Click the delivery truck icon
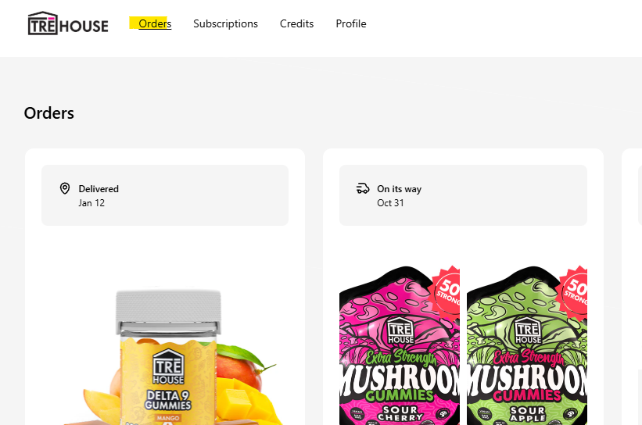Screen dimensions: 642x425 363,188
